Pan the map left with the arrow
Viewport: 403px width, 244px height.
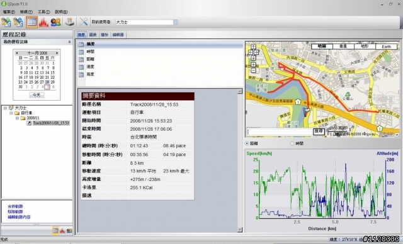tap(251, 52)
